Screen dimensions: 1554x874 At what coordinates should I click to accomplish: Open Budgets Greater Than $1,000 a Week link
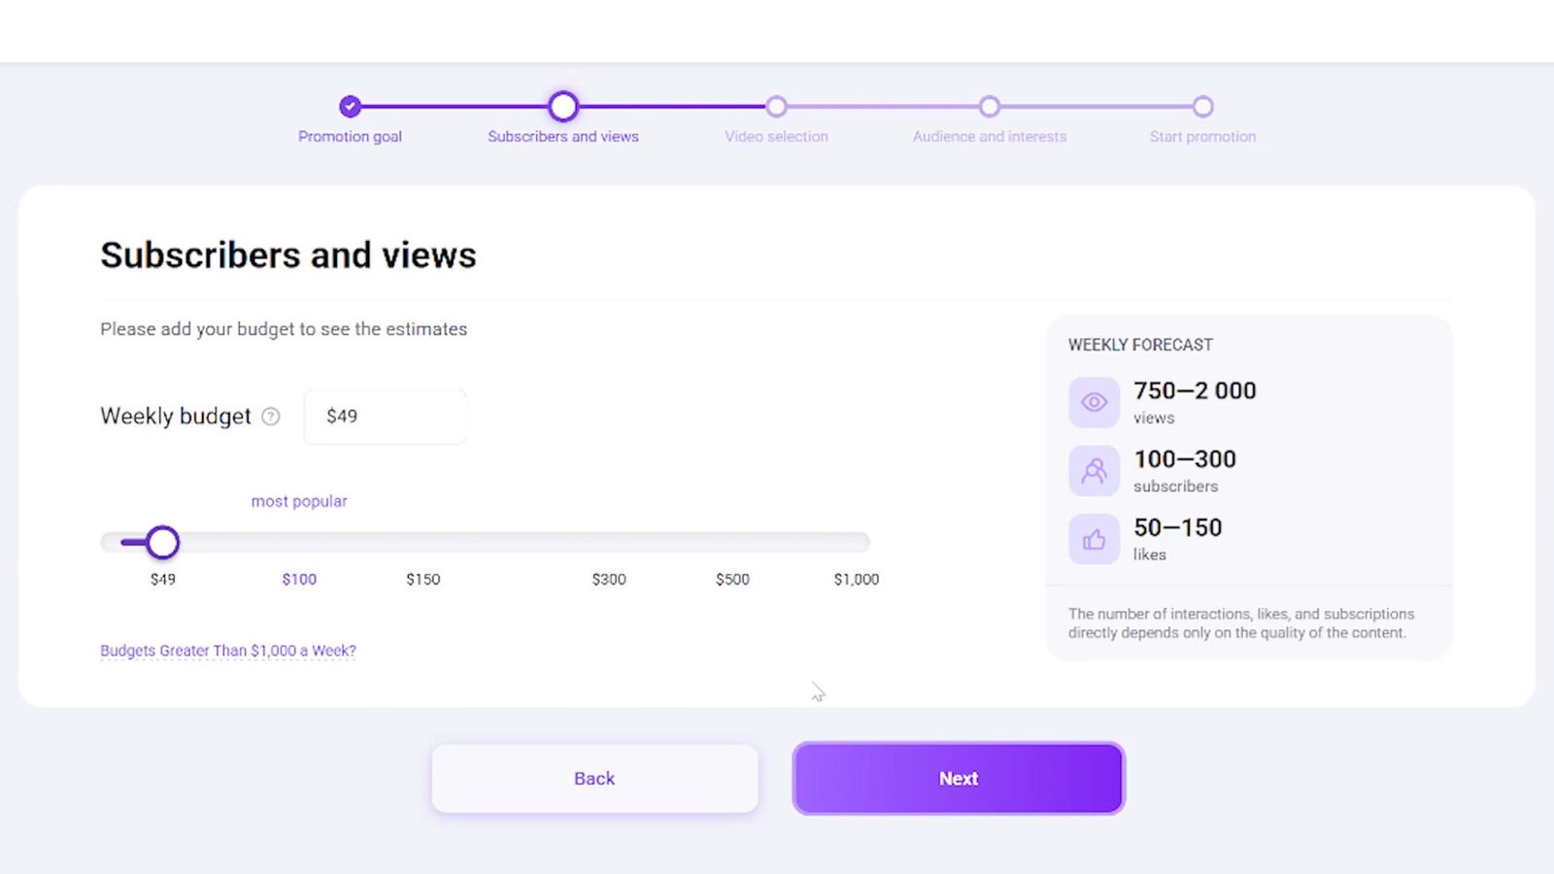click(228, 651)
